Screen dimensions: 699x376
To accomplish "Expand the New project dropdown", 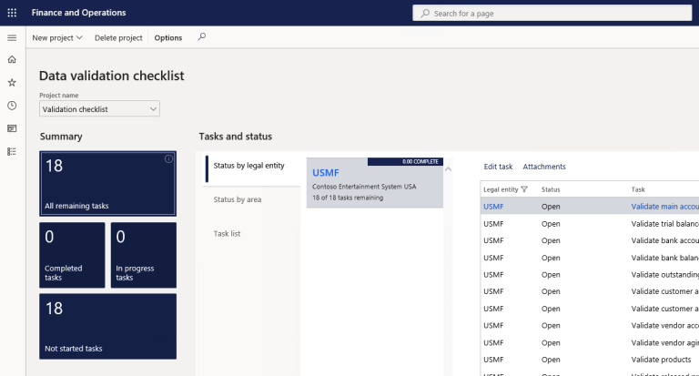I will [57, 37].
